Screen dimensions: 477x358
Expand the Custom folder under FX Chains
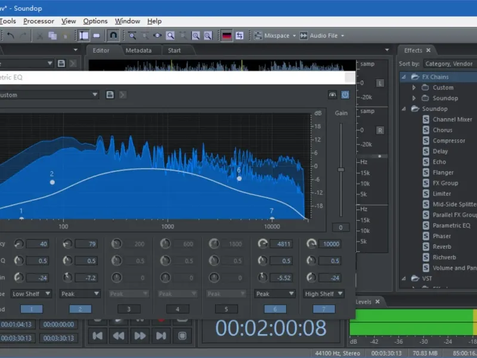(414, 88)
